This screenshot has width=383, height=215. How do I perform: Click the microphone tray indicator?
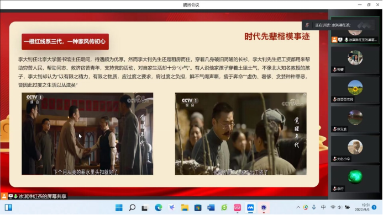pyautogui.click(x=314, y=207)
